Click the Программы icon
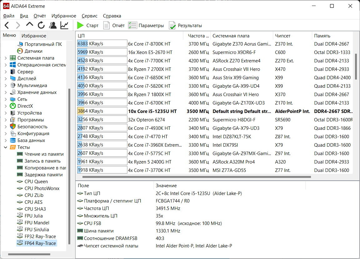360x259 pixels. tap(13, 120)
